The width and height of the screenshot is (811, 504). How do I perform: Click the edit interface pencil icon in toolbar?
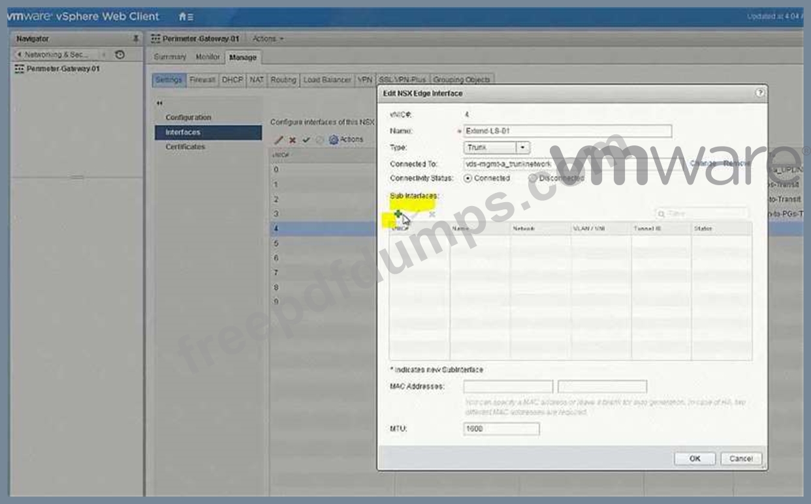coord(279,140)
